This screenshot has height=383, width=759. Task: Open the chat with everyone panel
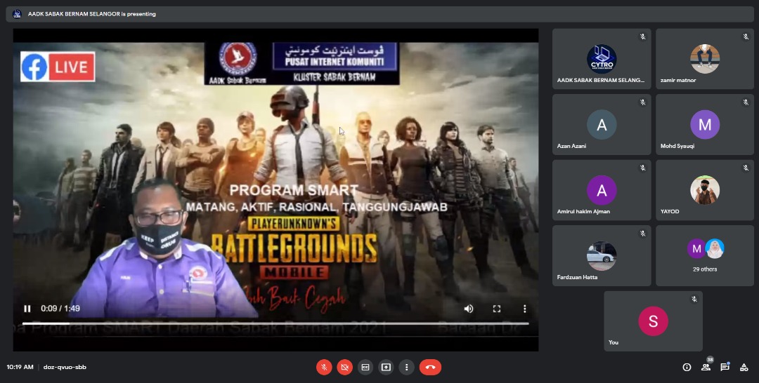coord(725,367)
